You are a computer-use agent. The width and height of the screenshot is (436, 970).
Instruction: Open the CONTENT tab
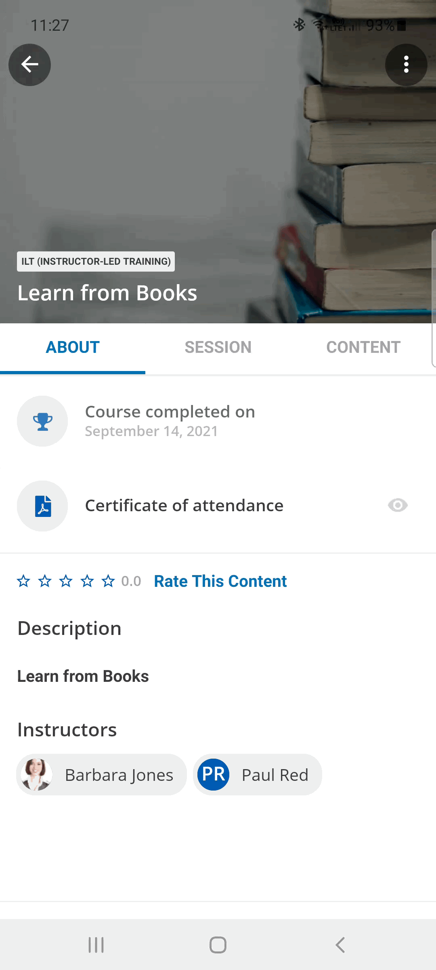click(363, 347)
